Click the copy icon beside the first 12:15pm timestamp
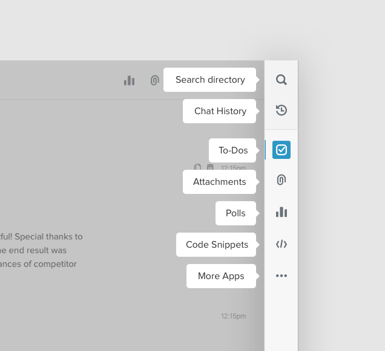Screen dimensions: 385x351 coord(197,167)
